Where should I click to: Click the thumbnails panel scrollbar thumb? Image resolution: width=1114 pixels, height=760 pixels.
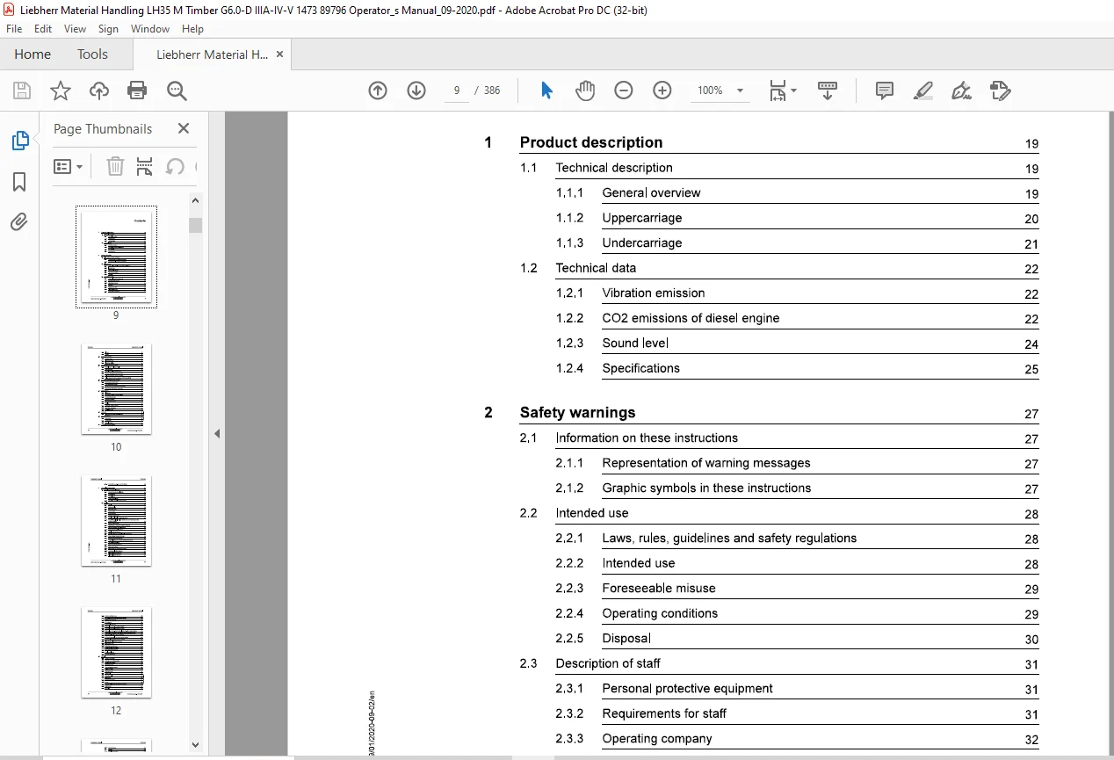(x=195, y=225)
